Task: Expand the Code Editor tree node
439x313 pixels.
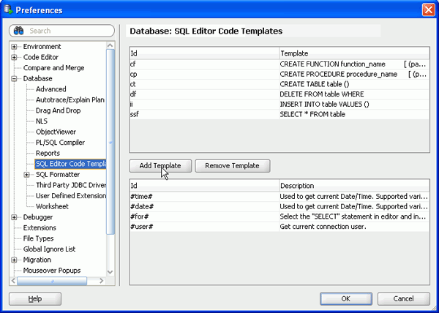Action: tap(14, 57)
